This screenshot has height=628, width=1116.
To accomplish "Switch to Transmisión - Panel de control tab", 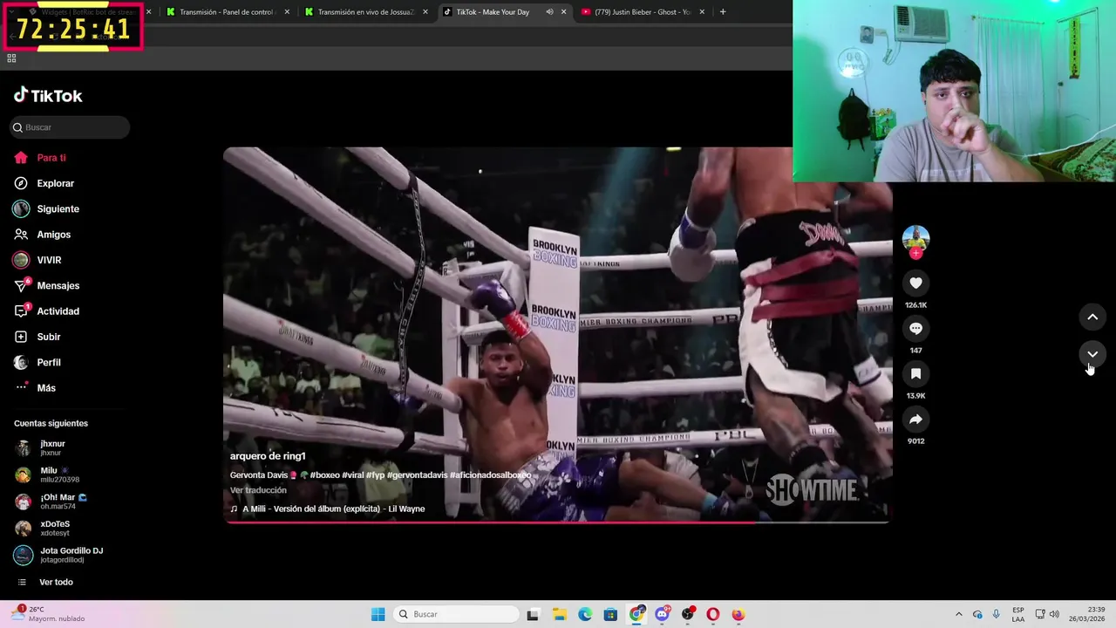I will click(x=225, y=12).
